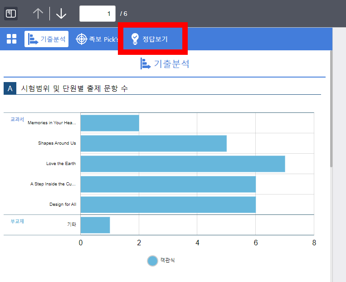Toggle the 객관식 legend color circle
The image size is (346, 282).
[x=152, y=261]
